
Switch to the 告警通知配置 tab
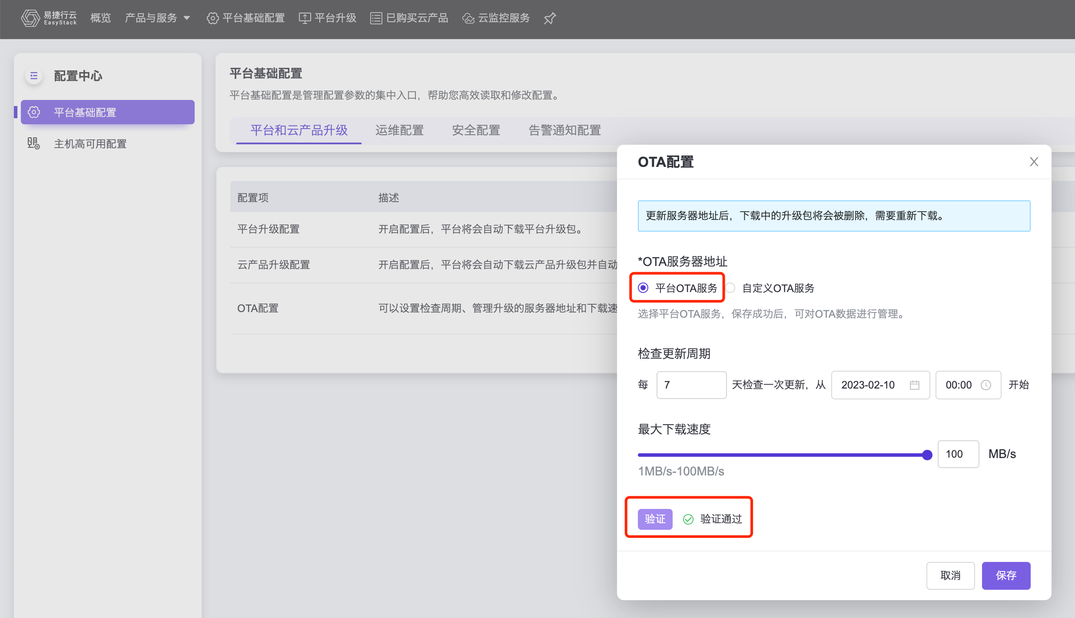point(564,130)
